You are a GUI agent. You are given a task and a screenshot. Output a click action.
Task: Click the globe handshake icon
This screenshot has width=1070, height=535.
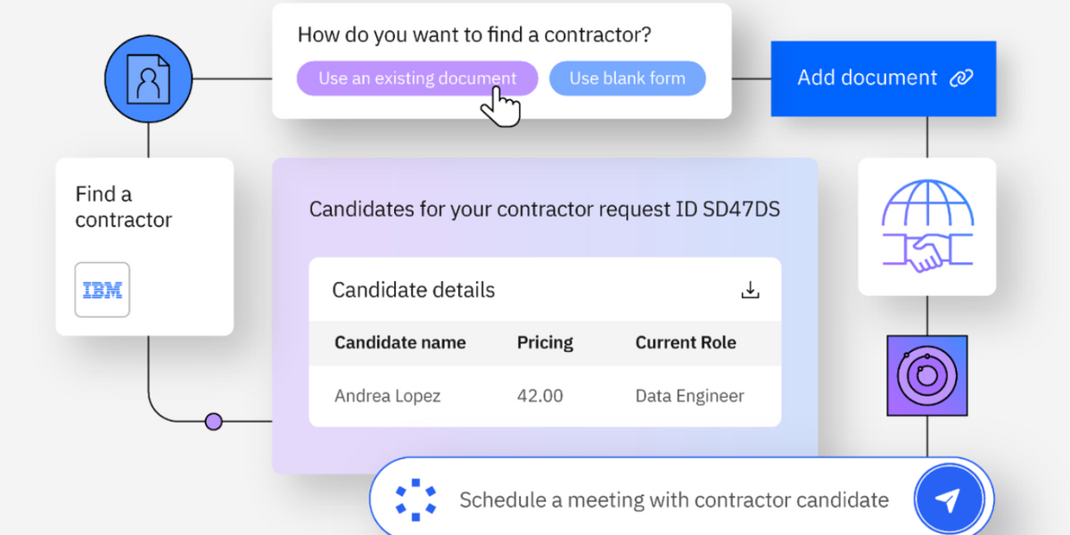[x=926, y=226]
